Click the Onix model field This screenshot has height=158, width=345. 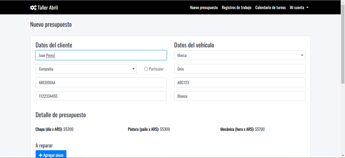tap(239, 69)
